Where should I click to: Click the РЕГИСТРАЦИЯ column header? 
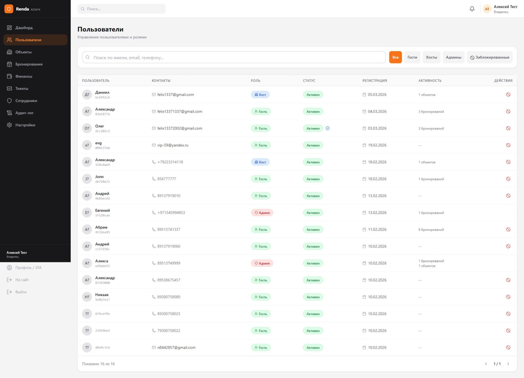[375, 81]
